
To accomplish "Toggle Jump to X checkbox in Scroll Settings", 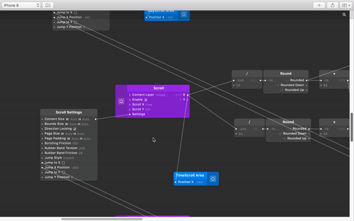I will point(64,163).
